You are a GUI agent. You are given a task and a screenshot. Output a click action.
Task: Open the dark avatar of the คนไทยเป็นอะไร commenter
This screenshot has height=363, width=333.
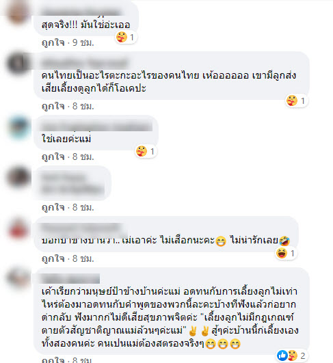pos(18,63)
